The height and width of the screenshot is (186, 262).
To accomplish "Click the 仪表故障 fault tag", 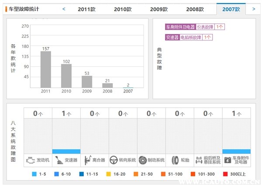I will [x=205, y=27].
